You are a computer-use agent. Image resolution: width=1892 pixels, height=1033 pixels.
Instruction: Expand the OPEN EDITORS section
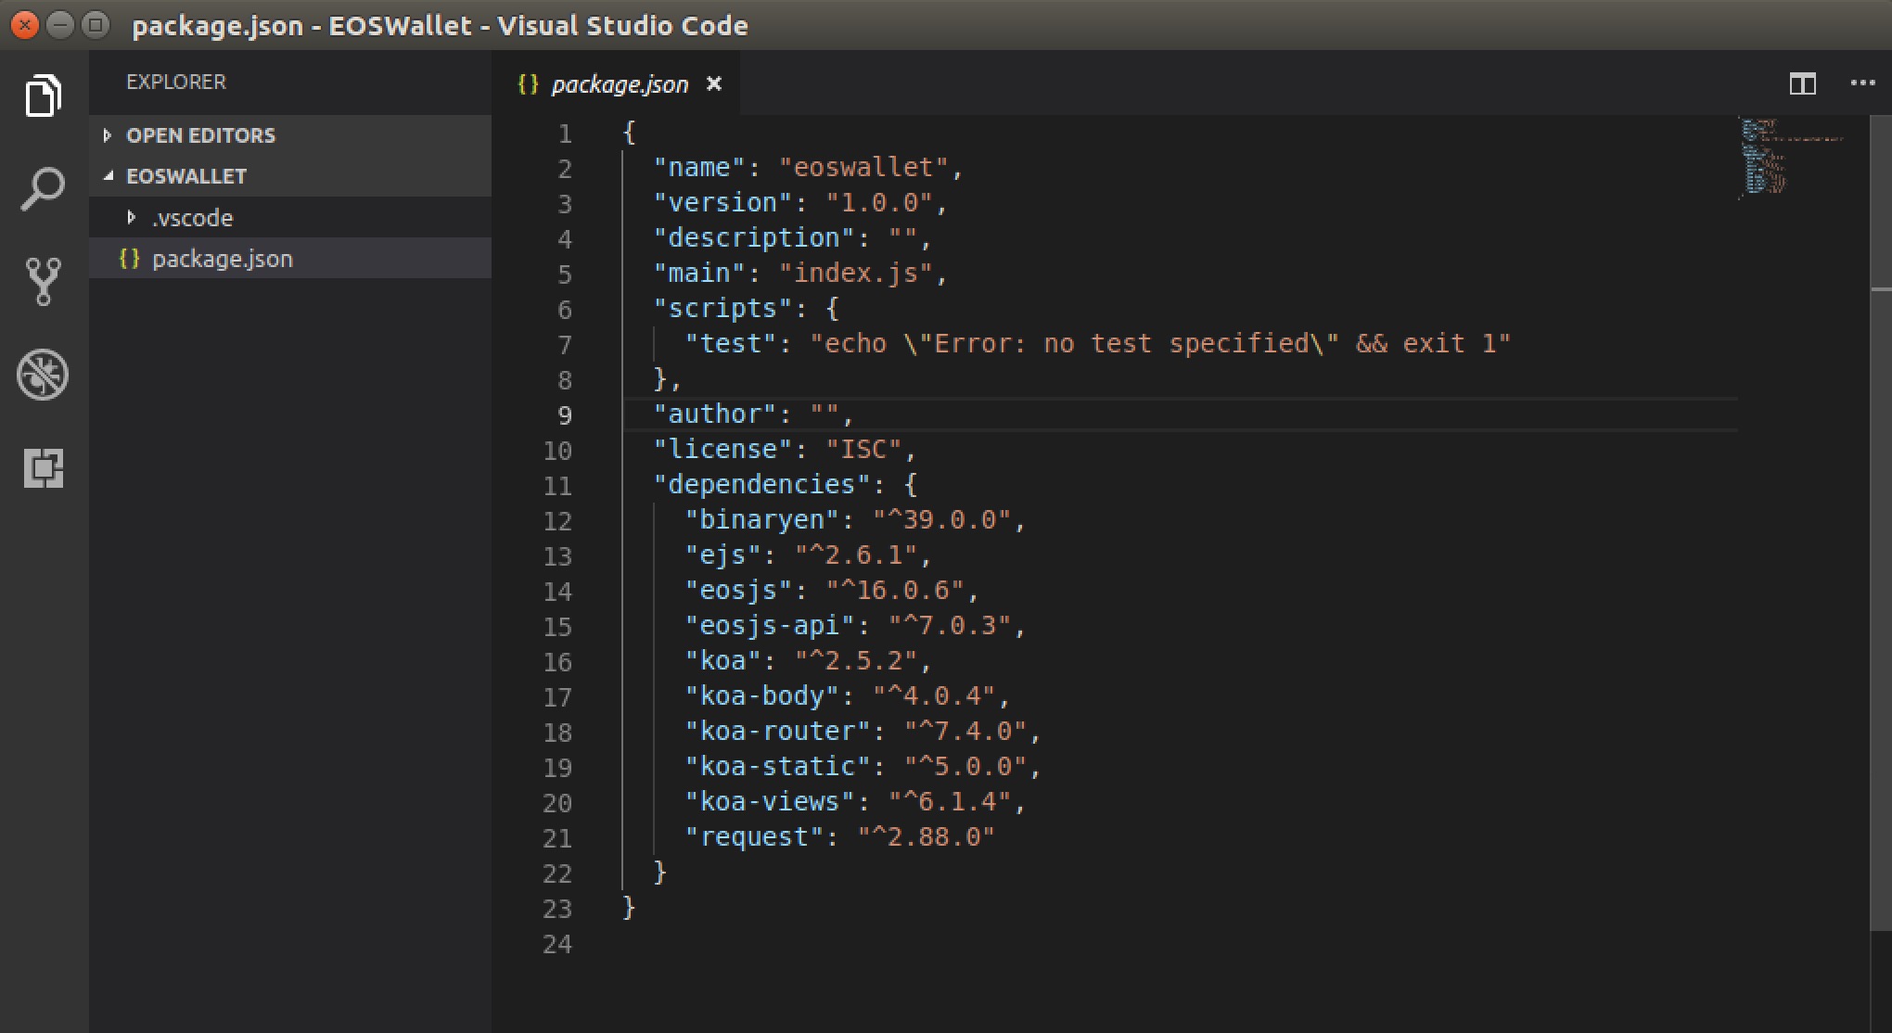pos(290,135)
